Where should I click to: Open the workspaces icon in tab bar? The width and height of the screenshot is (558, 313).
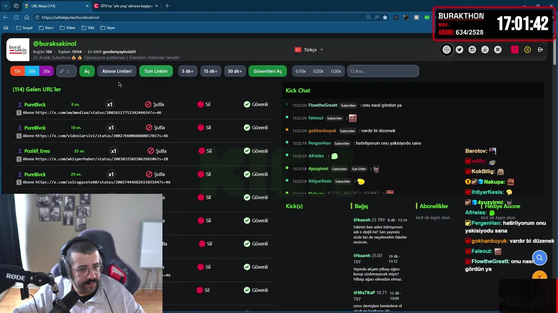16,6
